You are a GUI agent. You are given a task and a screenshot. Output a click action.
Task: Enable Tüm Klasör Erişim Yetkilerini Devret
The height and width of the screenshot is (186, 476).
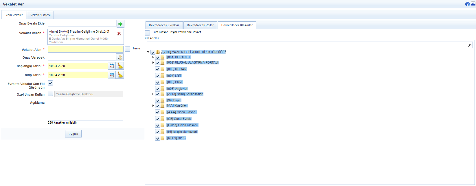point(148,33)
